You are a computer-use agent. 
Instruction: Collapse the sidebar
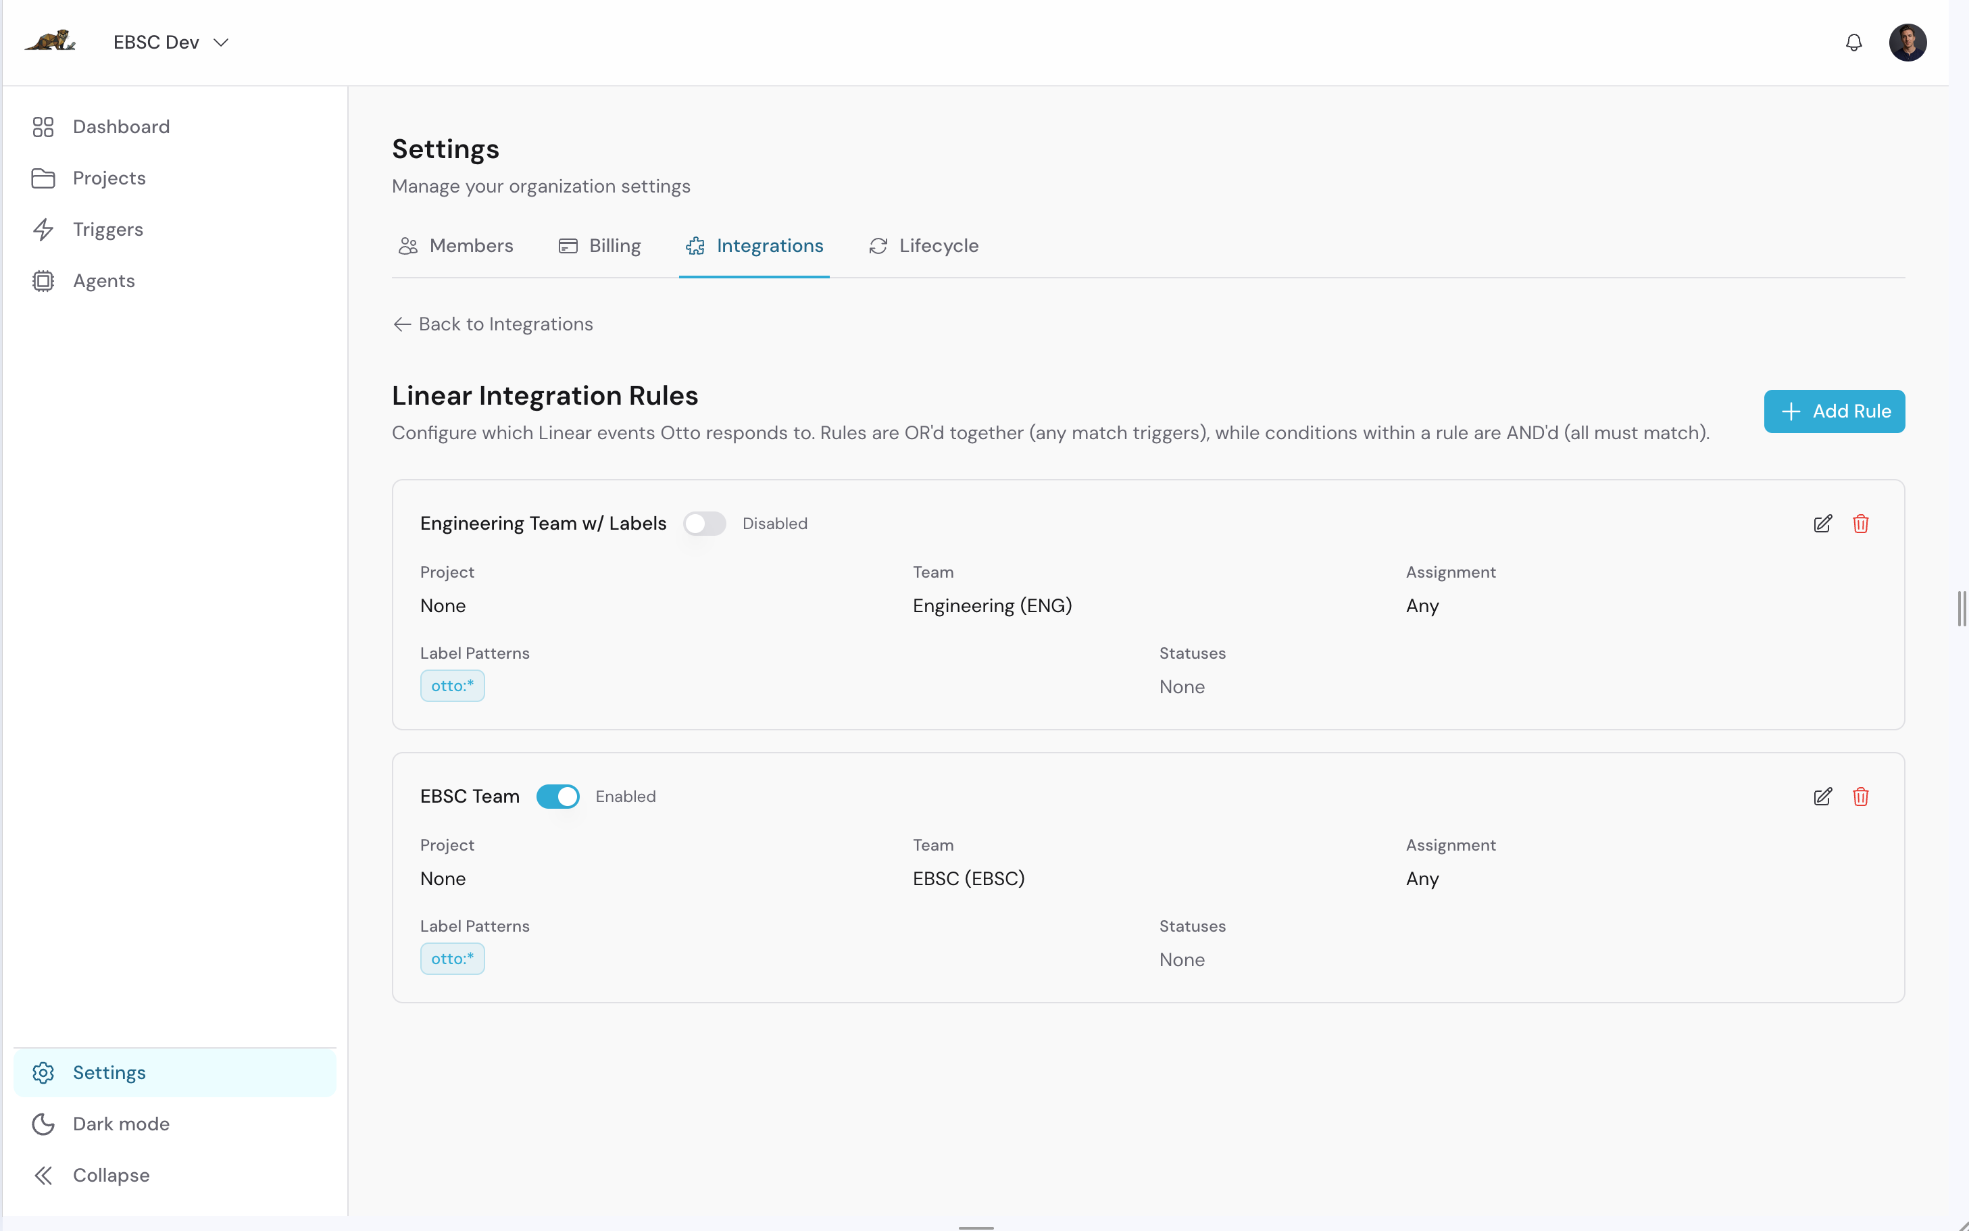click(111, 1175)
